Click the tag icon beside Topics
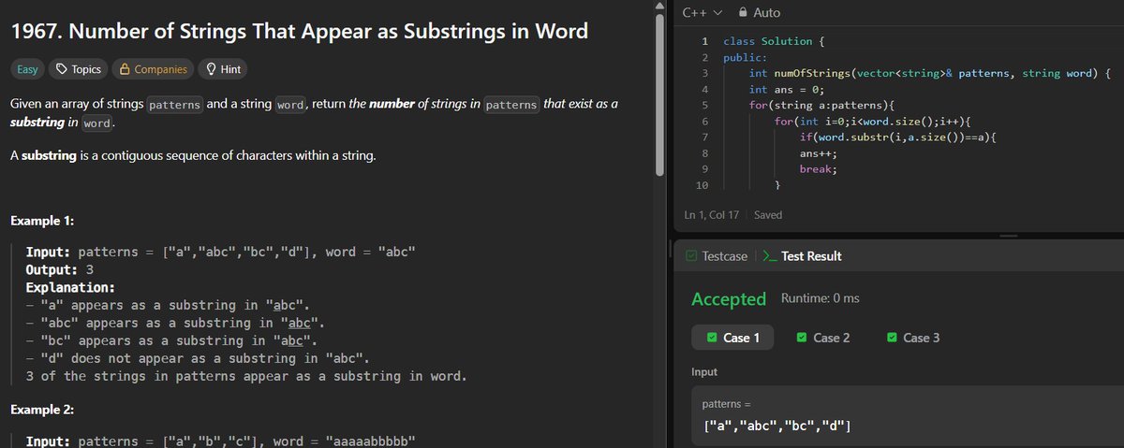The width and height of the screenshot is (1124, 448). 62,69
